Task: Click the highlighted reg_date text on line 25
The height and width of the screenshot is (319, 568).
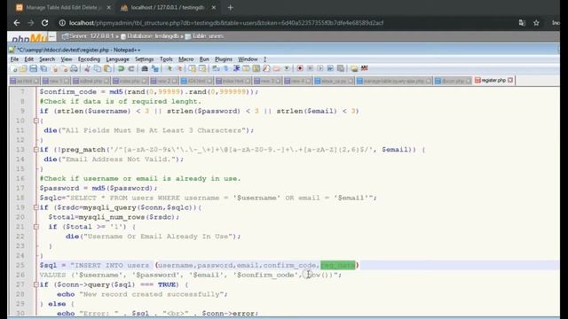Action: click(x=337, y=266)
